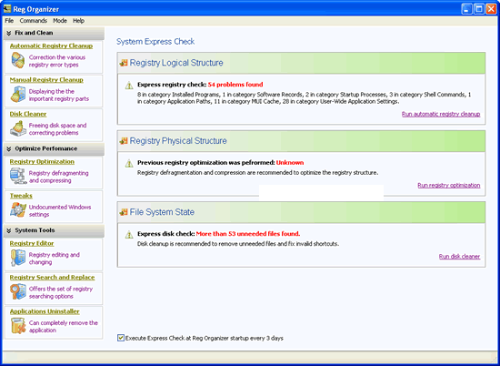The image size is (500, 366).
Task: Click warning icon next to Express disk check
Action: coord(129,235)
